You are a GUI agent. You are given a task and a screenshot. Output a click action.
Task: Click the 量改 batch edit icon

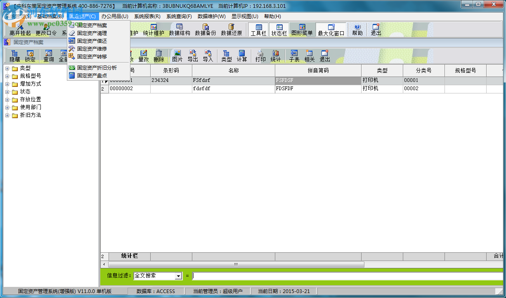[144, 56]
